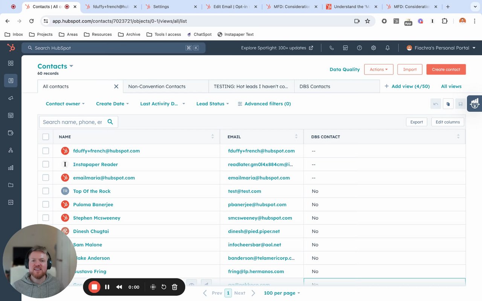Reload the browser page
This screenshot has height=301, width=482.
(32, 21)
